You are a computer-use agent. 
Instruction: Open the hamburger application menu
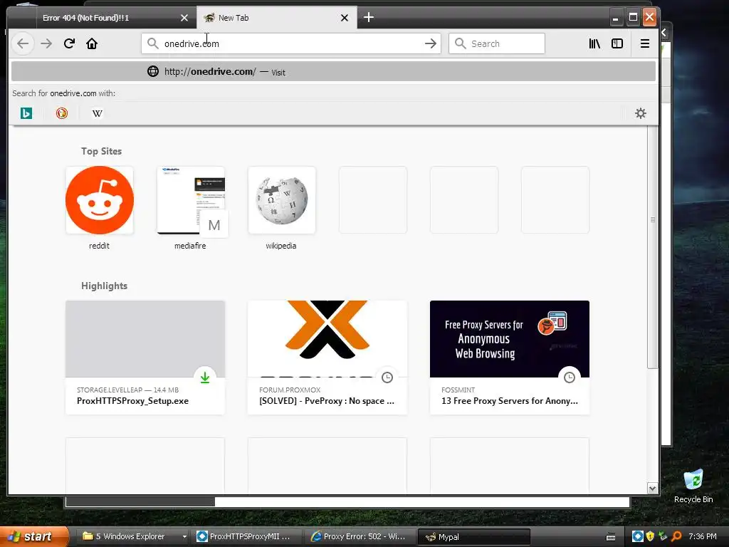pyautogui.click(x=645, y=43)
